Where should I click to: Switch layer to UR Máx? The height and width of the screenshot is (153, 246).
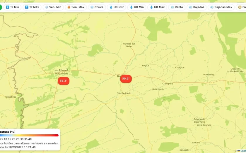point(157,7)
